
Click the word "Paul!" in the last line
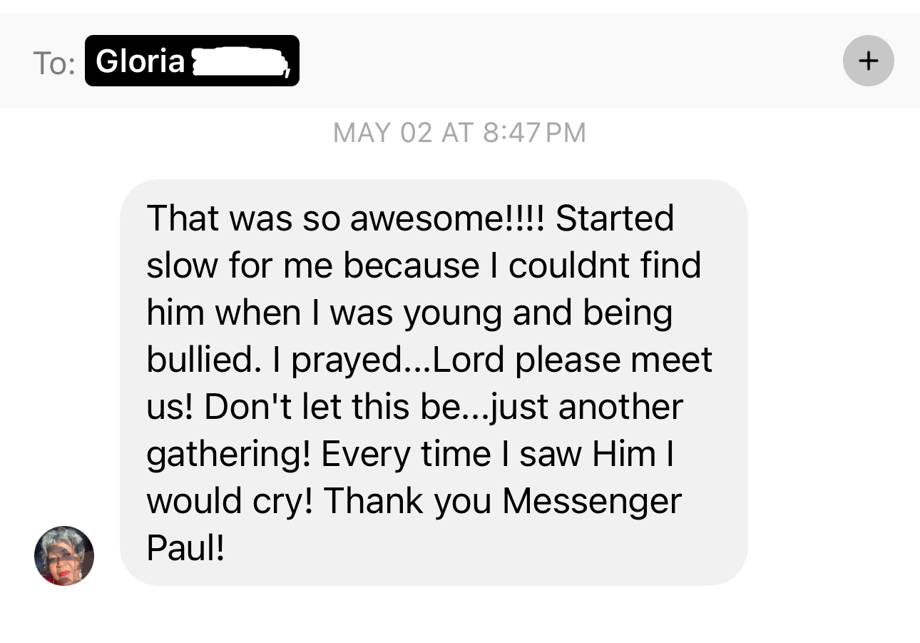point(185,547)
